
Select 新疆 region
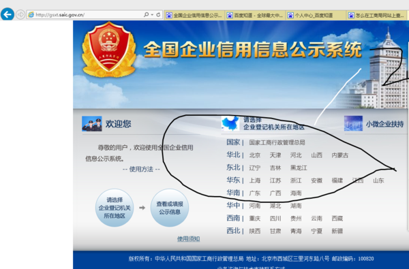pos(337,231)
